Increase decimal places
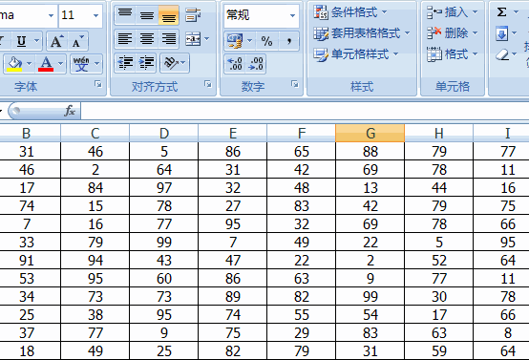 pyautogui.click(x=235, y=63)
